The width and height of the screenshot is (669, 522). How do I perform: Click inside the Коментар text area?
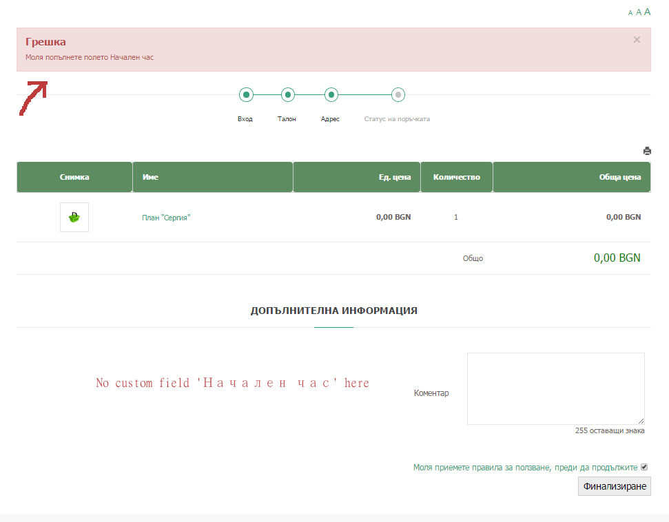click(555, 388)
